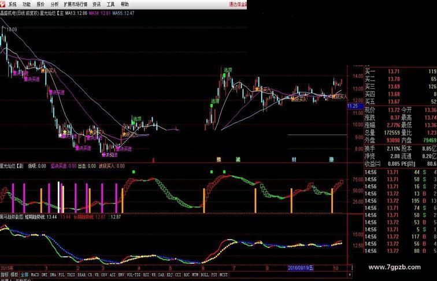This screenshot has width=437, height=281.
Task: Switch sub-chart to VOL-TDX indicator
Action: coord(134,275)
